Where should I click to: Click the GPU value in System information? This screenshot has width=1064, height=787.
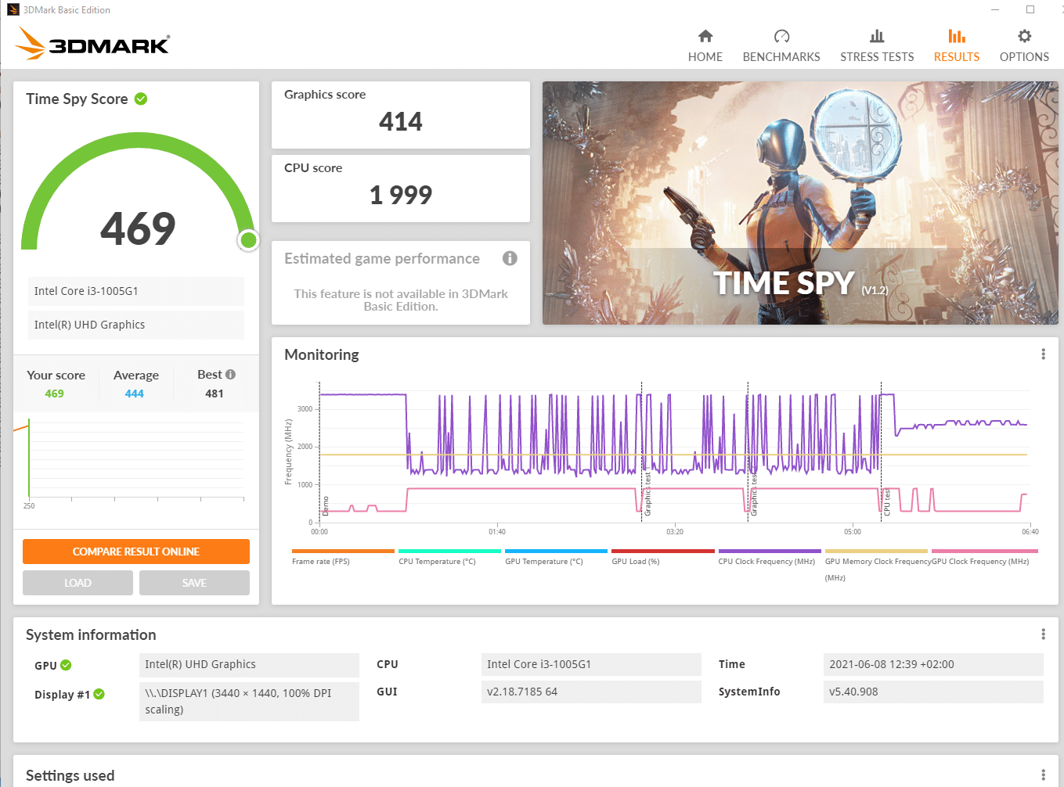tap(249, 664)
